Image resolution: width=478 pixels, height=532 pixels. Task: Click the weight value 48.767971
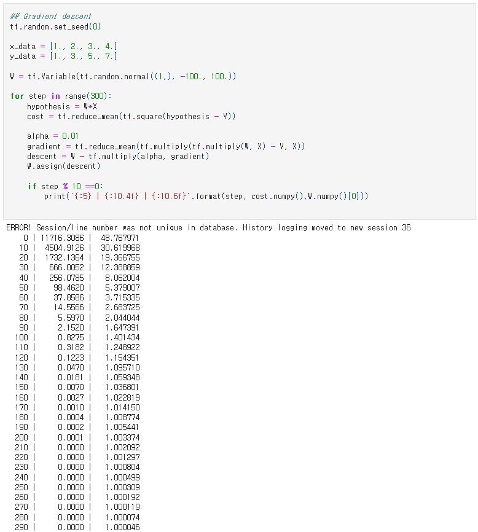point(120,238)
